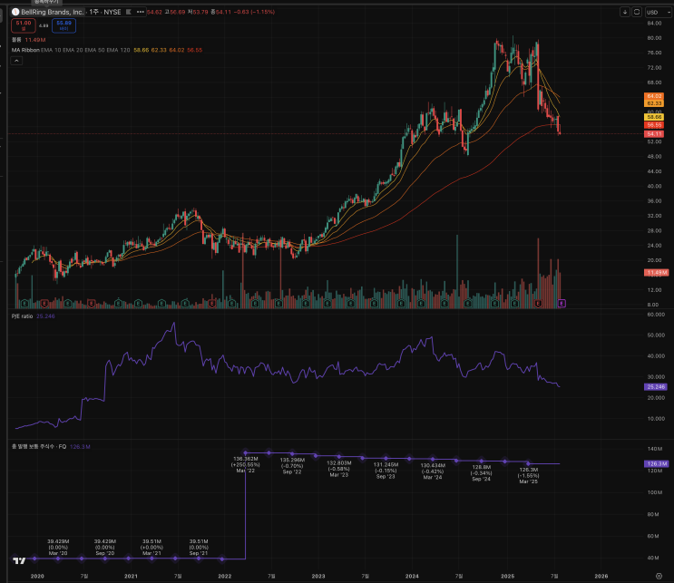Click the 2026 label on the time axis
This screenshot has height=583, width=674.
click(601, 576)
